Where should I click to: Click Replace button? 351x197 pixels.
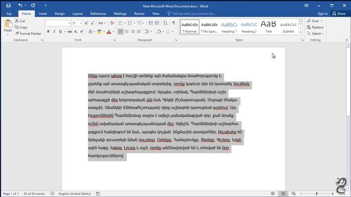coord(315,27)
